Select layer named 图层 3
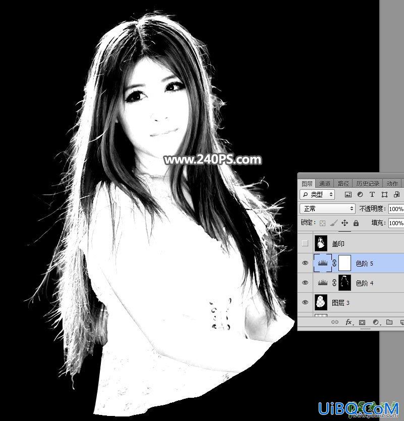This screenshot has height=421, width=404. (x=340, y=302)
